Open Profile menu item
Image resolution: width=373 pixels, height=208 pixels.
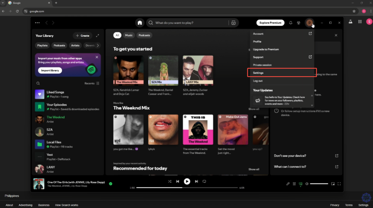282,41
